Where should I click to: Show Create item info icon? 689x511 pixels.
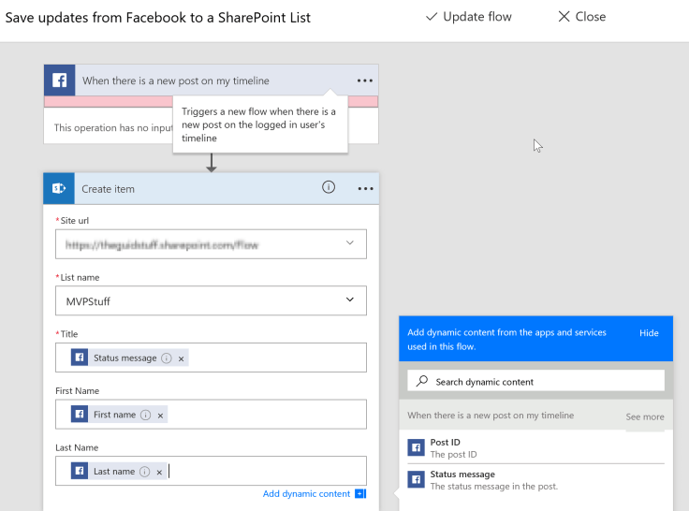(329, 187)
